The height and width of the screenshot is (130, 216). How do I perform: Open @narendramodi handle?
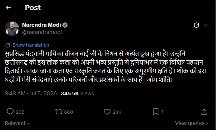click(x=42, y=32)
